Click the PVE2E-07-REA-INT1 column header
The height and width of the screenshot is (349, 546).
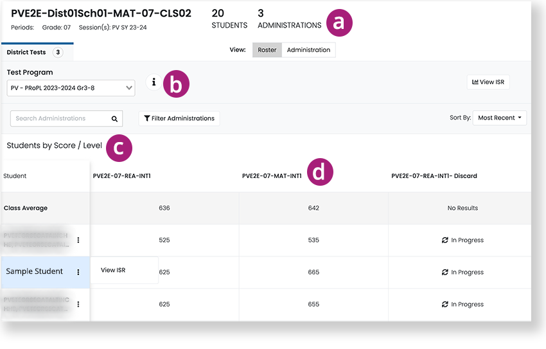(122, 176)
